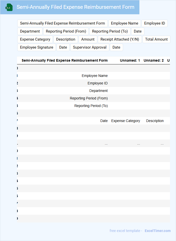The image size is (176, 241).
Task: Select the Department tag
Action: pyautogui.click(x=30, y=31)
